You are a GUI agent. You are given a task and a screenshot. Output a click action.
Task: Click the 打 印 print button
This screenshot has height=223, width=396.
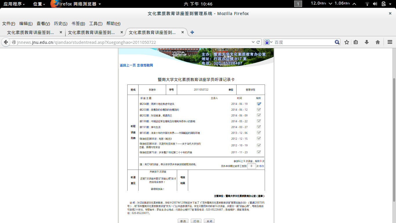[196, 221]
